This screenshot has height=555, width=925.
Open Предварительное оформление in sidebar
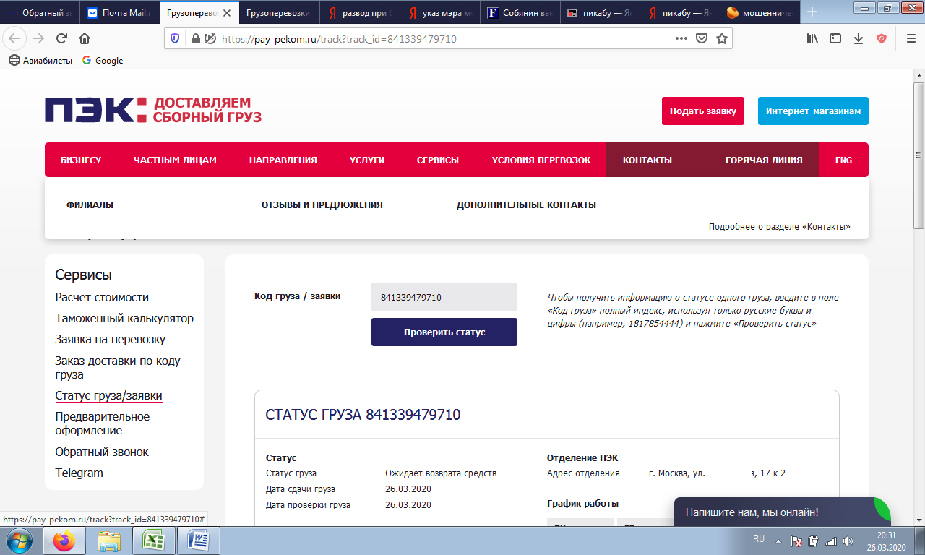tap(103, 423)
